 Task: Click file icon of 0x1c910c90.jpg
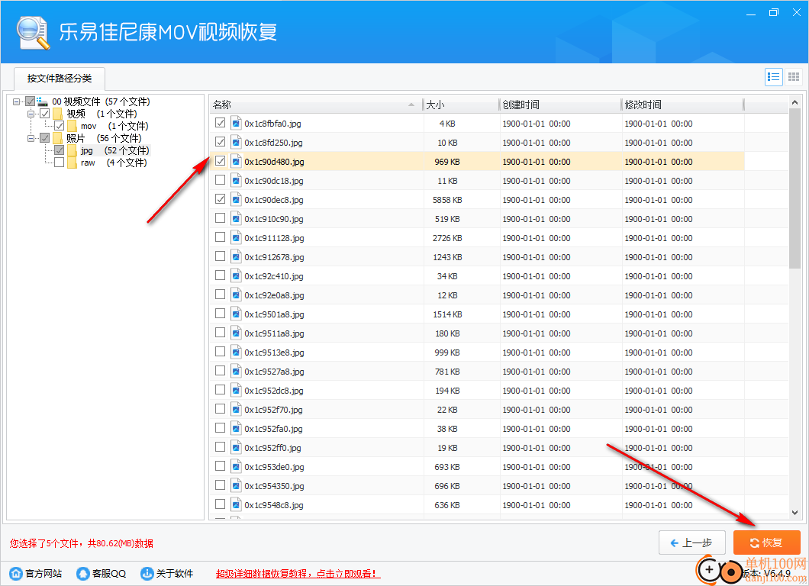click(236, 219)
